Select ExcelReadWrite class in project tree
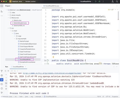 tap(25, 60)
